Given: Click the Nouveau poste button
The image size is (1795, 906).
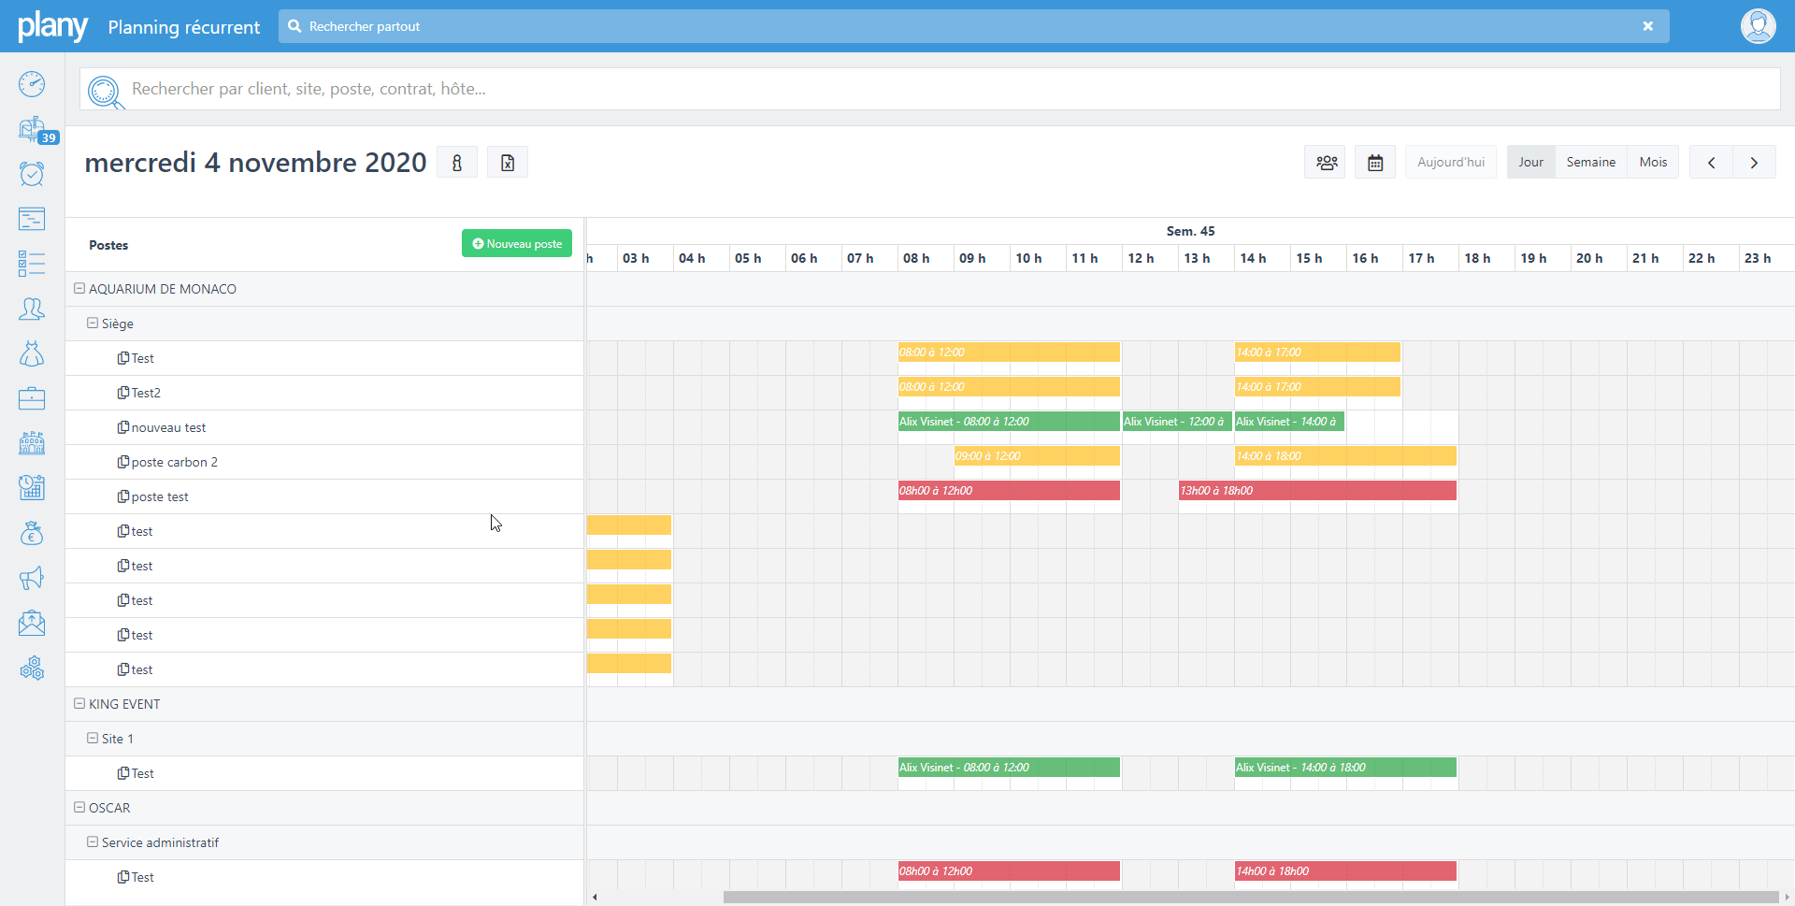Looking at the screenshot, I should 517,244.
